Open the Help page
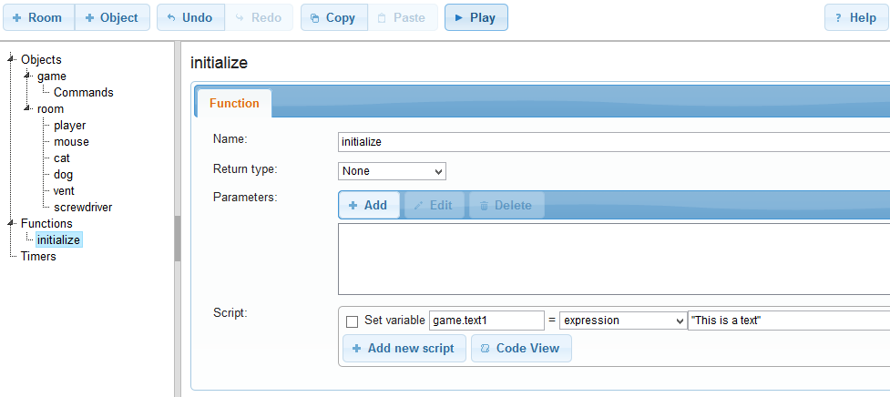 coord(856,18)
